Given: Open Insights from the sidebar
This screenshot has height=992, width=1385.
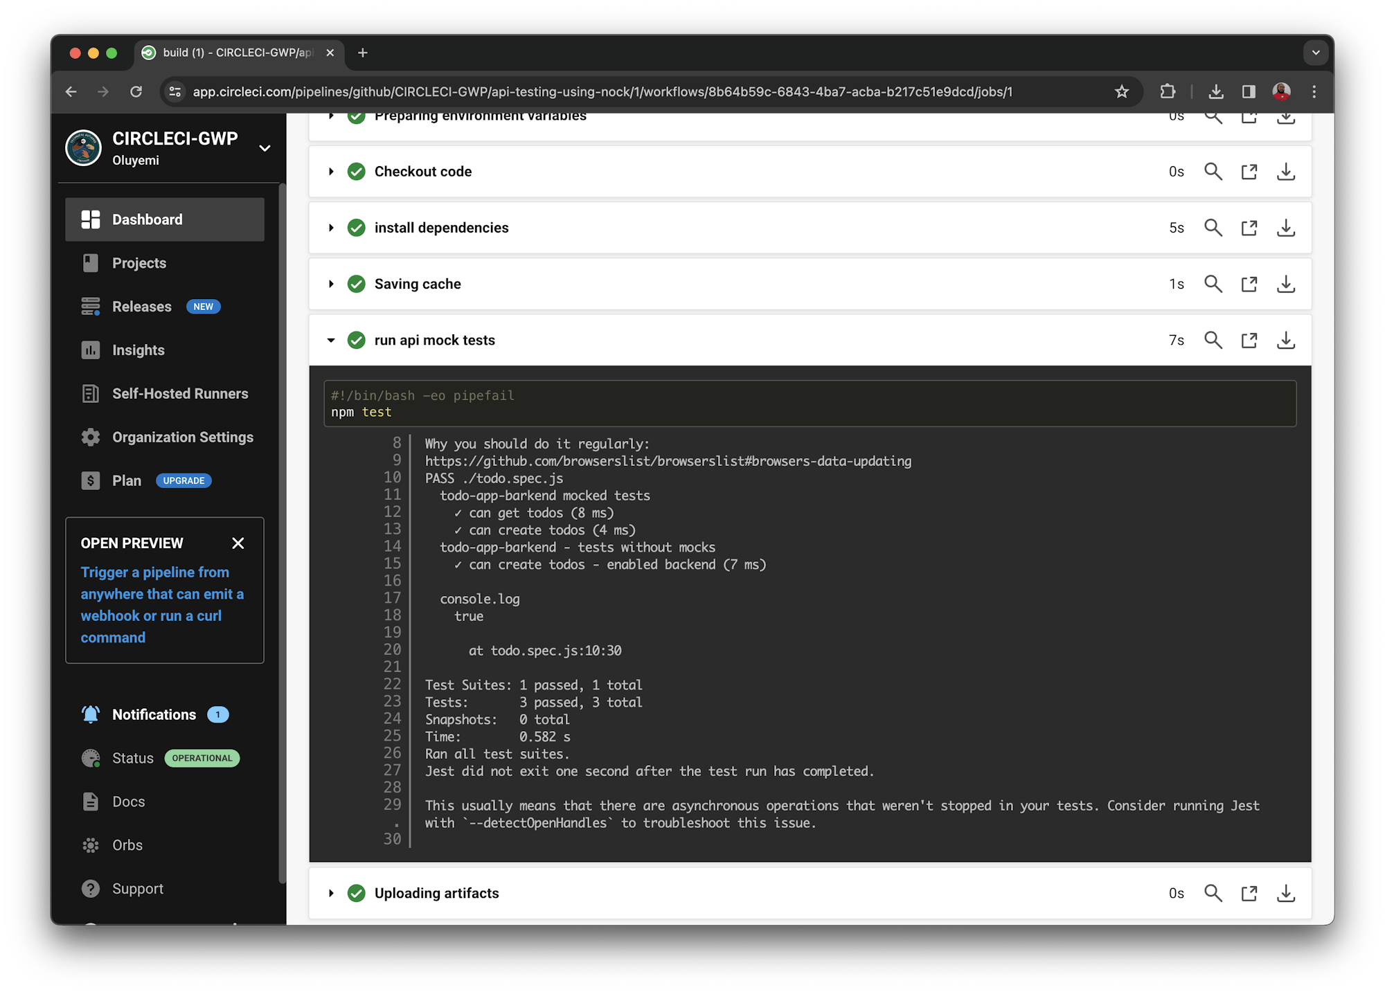Looking at the screenshot, I should 138,350.
